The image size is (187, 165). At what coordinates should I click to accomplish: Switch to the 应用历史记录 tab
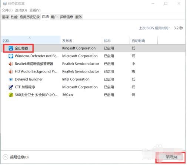pos(30,17)
